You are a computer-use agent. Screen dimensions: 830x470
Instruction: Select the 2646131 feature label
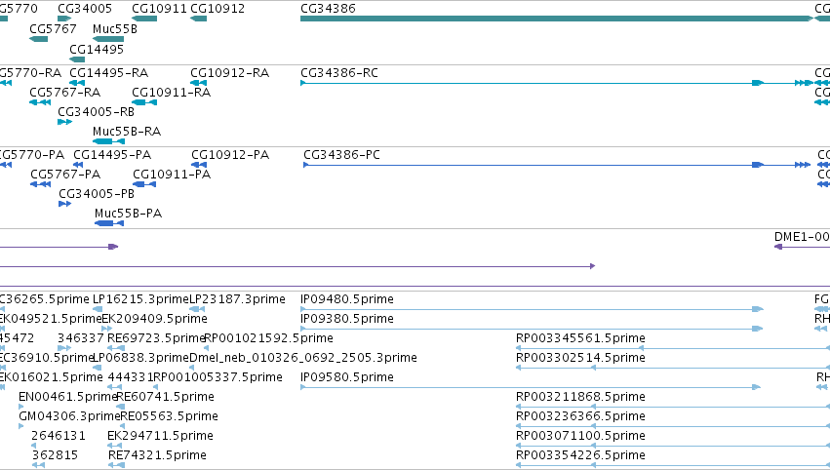point(59,436)
